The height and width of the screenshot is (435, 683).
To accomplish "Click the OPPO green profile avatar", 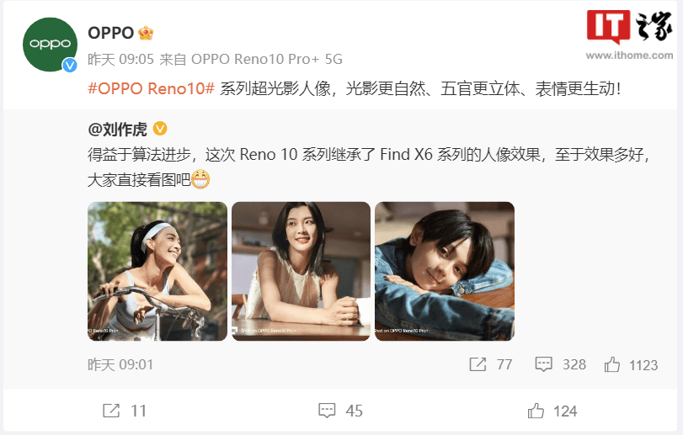I will [x=50, y=45].
